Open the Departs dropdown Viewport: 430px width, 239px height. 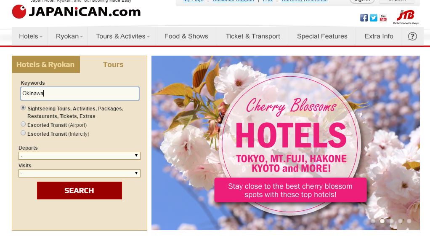point(80,156)
